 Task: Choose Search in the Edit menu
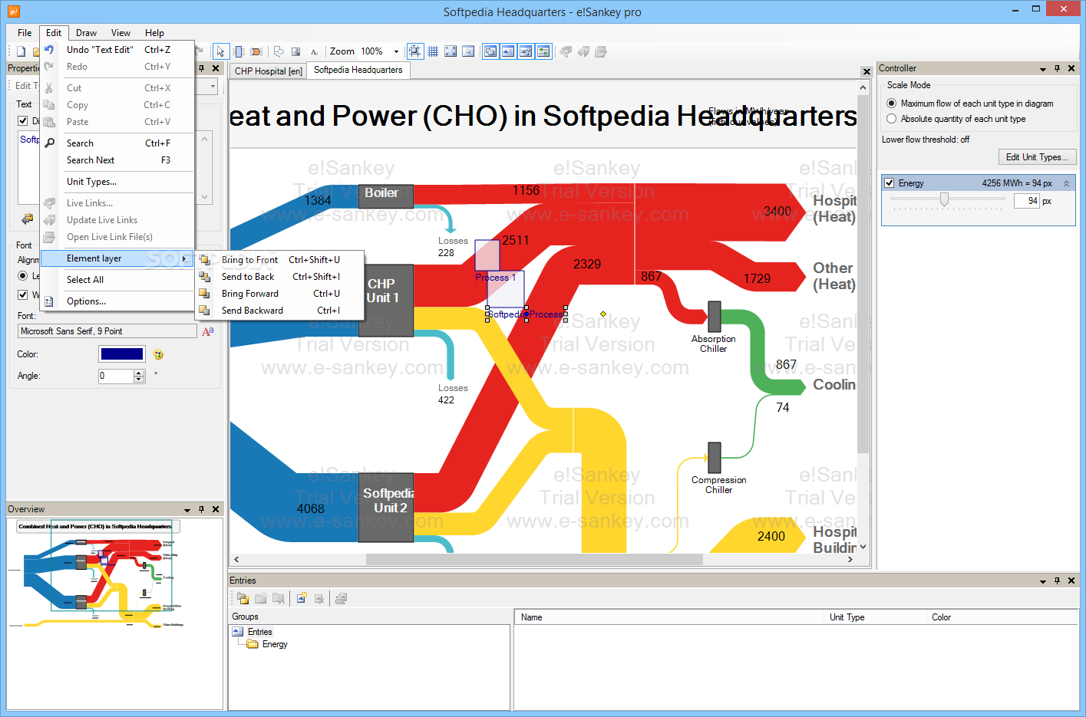[x=117, y=143]
